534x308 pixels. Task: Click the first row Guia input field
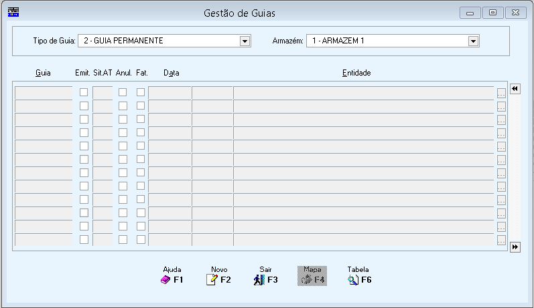point(44,93)
